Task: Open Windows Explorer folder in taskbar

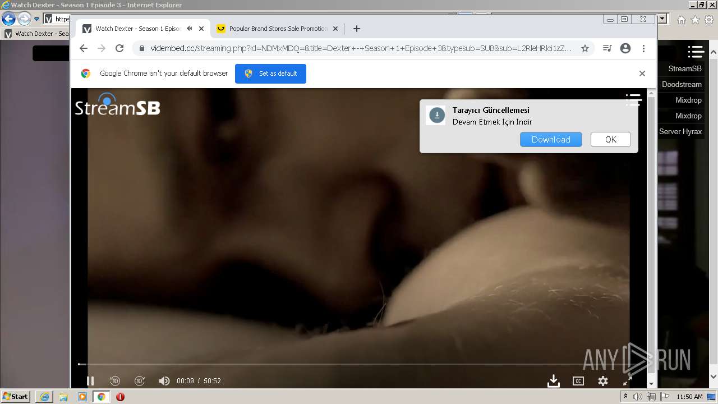Action: [63, 397]
